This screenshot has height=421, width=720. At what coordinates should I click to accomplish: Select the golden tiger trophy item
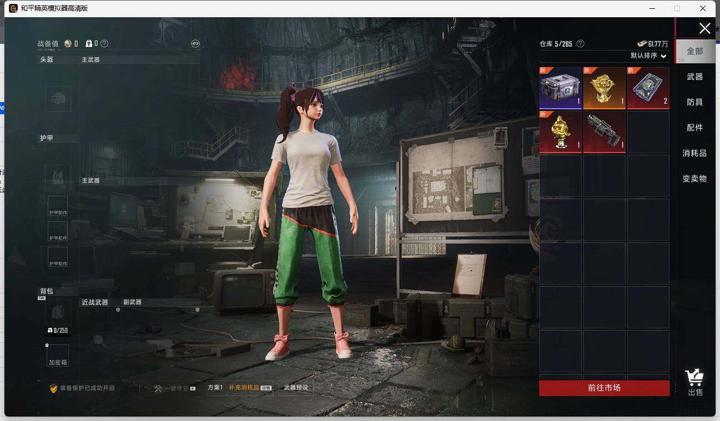pos(604,88)
